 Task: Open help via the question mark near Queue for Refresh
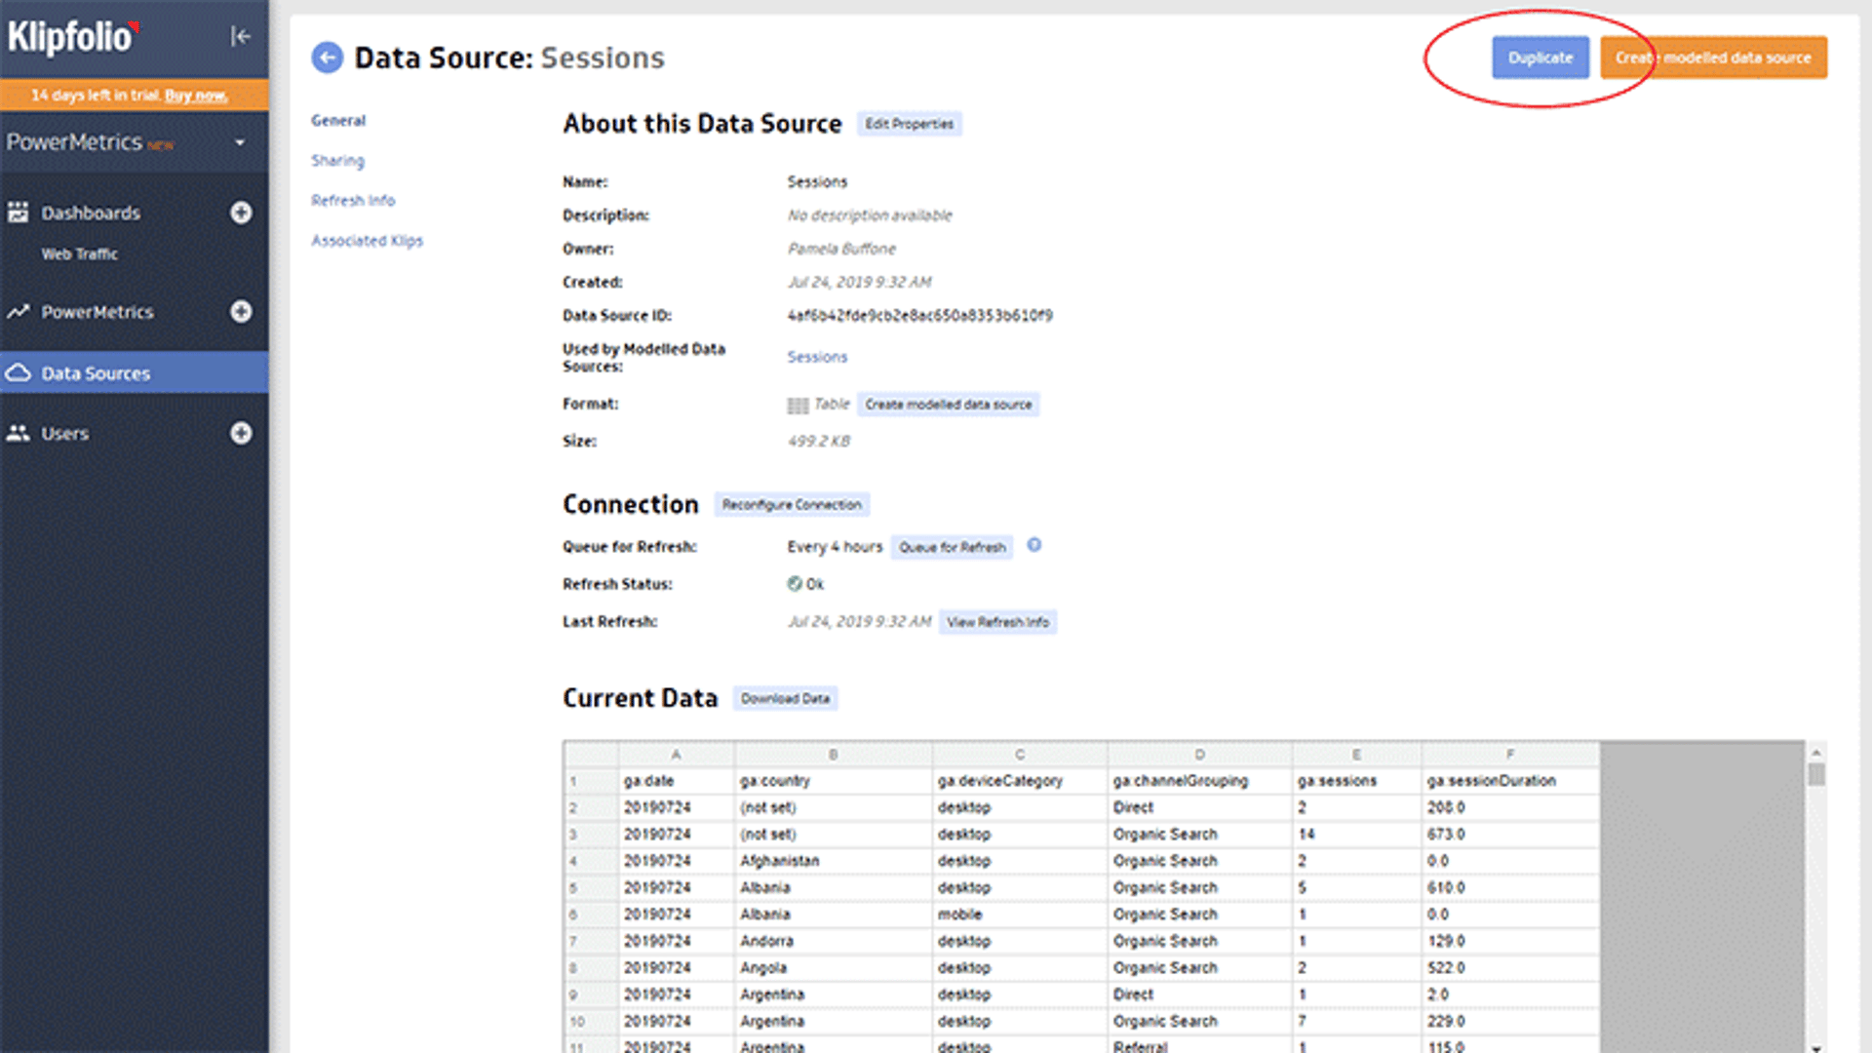point(1033,546)
